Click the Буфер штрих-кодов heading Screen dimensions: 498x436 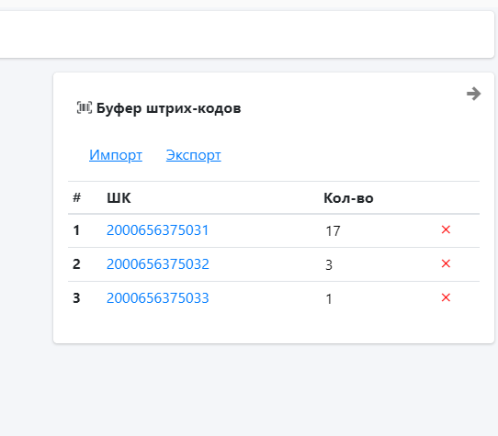(169, 108)
